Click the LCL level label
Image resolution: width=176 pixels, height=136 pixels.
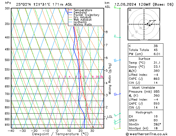tap(110, 117)
